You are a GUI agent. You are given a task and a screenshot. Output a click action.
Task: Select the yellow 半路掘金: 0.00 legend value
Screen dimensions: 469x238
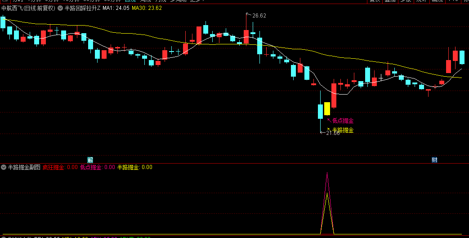point(134,167)
